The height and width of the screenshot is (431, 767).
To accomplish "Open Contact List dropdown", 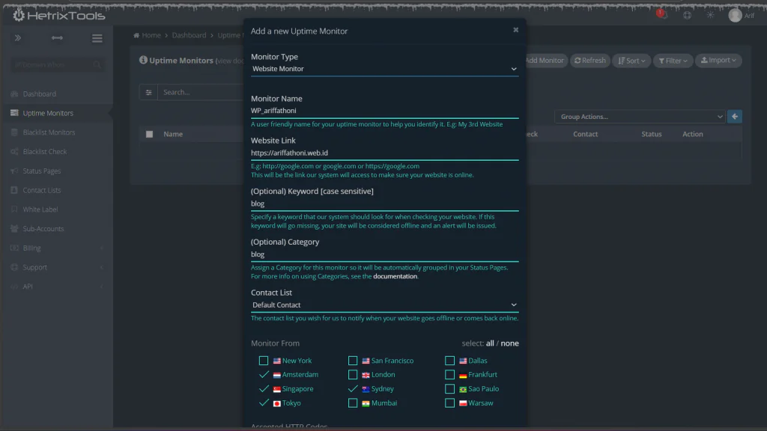I will click(x=384, y=305).
